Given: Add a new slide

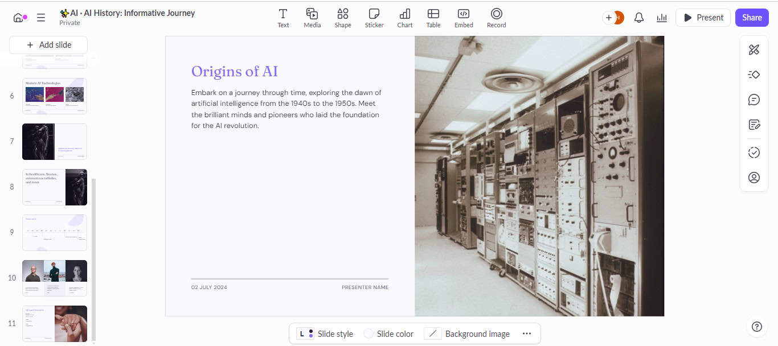Looking at the screenshot, I should click(48, 45).
